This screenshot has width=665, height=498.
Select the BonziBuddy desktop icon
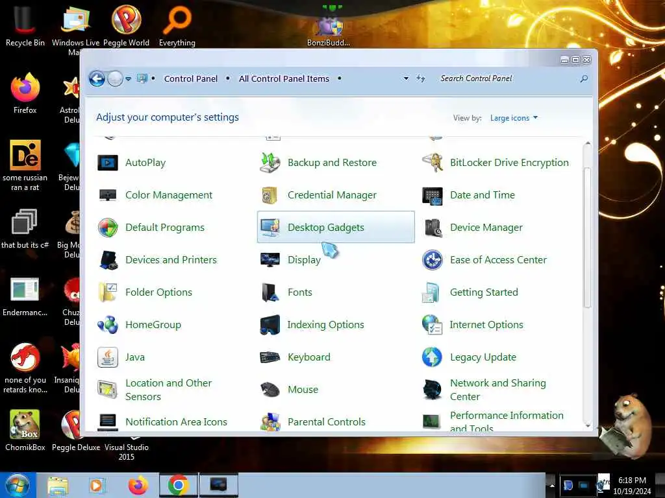coord(329,27)
